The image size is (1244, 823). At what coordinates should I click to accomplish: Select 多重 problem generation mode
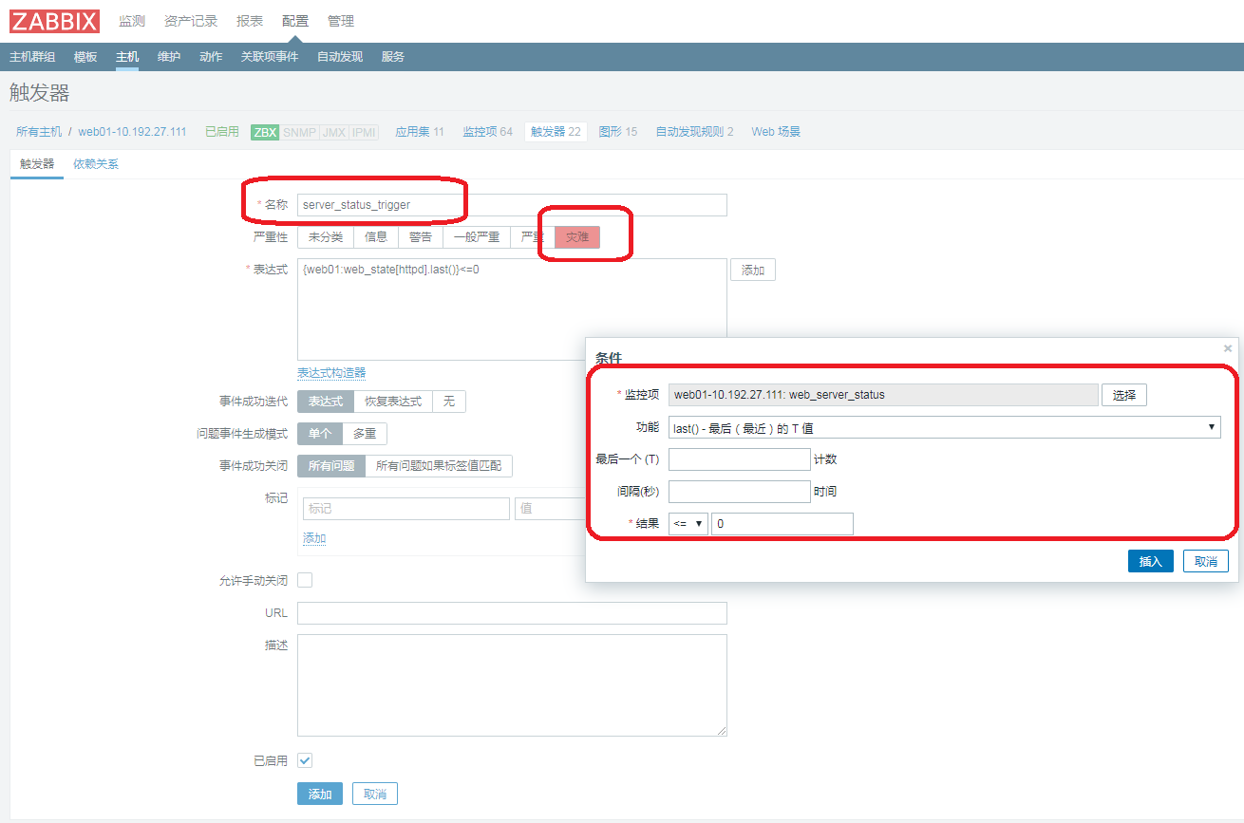365,434
